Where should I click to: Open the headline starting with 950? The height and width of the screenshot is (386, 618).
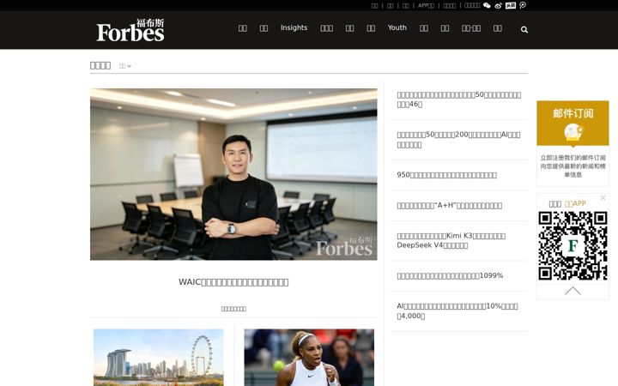pyautogui.click(x=446, y=175)
